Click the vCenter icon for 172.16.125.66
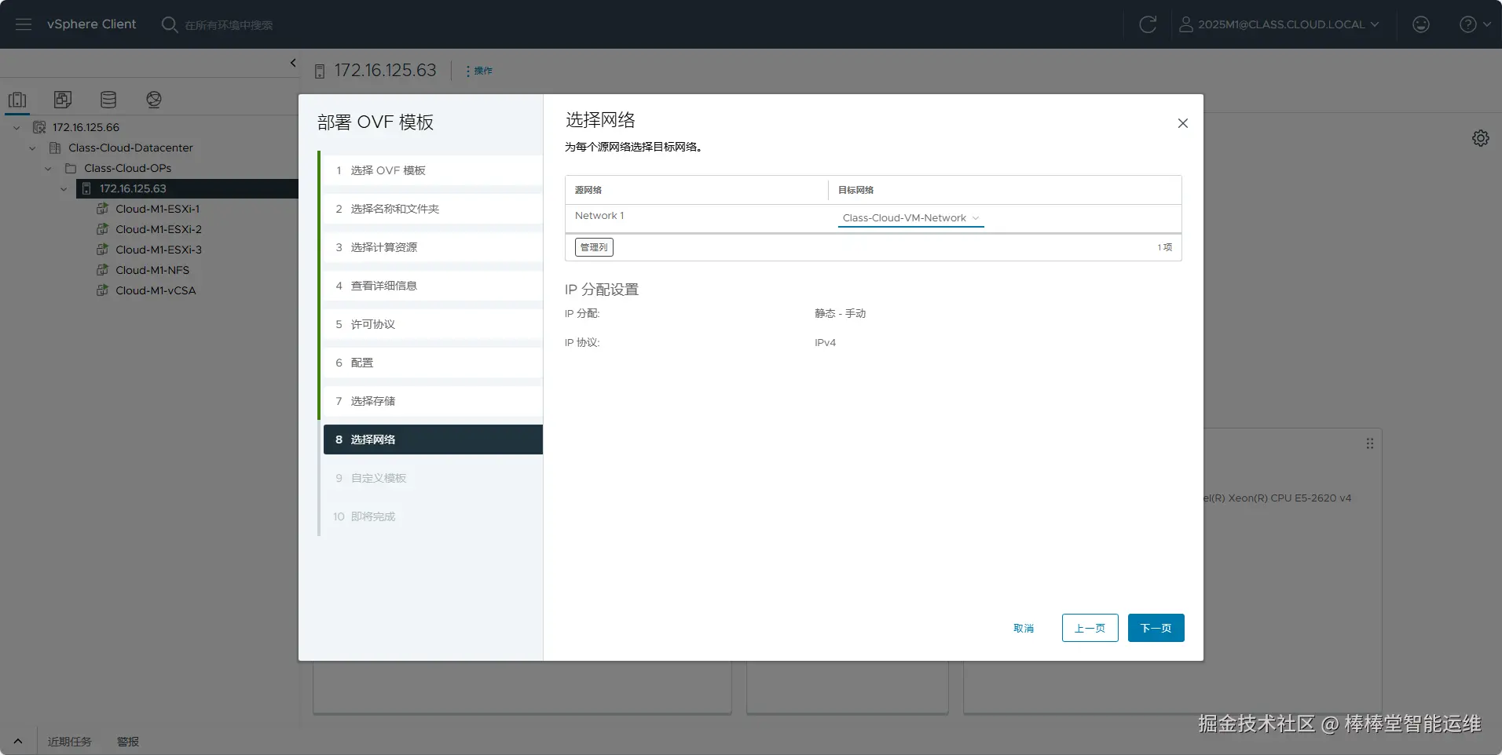 (39, 127)
